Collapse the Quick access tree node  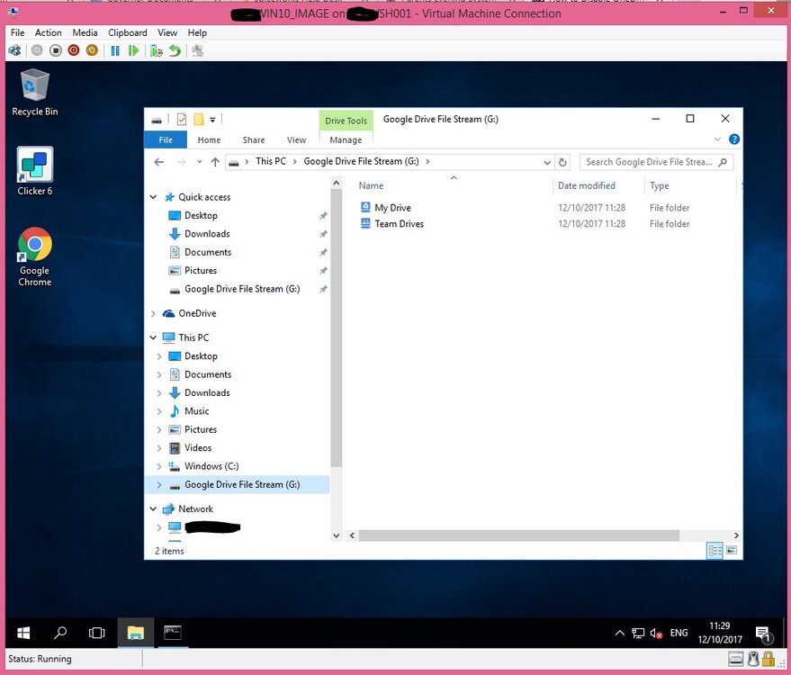[x=153, y=197]
